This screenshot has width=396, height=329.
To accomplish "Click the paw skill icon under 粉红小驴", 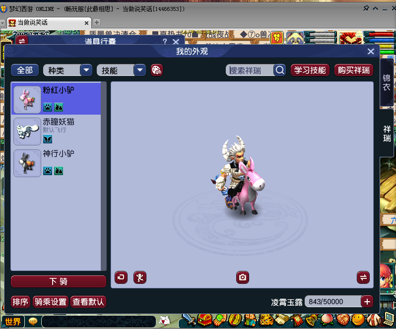I will coord(48,107).
